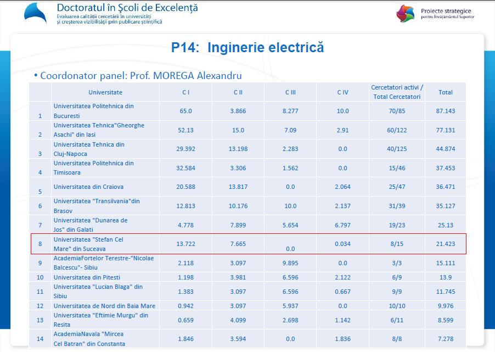Select the 70/85 researchers cell
Image resolution: width=495 pixels, height=352 pixels.
point(397,111)
